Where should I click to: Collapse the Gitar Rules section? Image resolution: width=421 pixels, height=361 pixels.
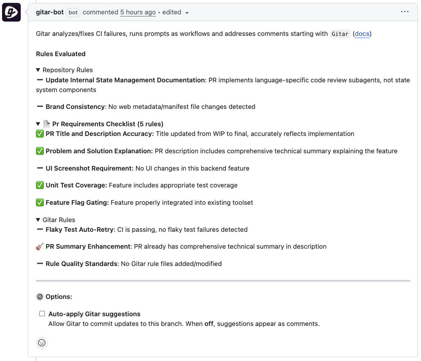pos(38,220)
